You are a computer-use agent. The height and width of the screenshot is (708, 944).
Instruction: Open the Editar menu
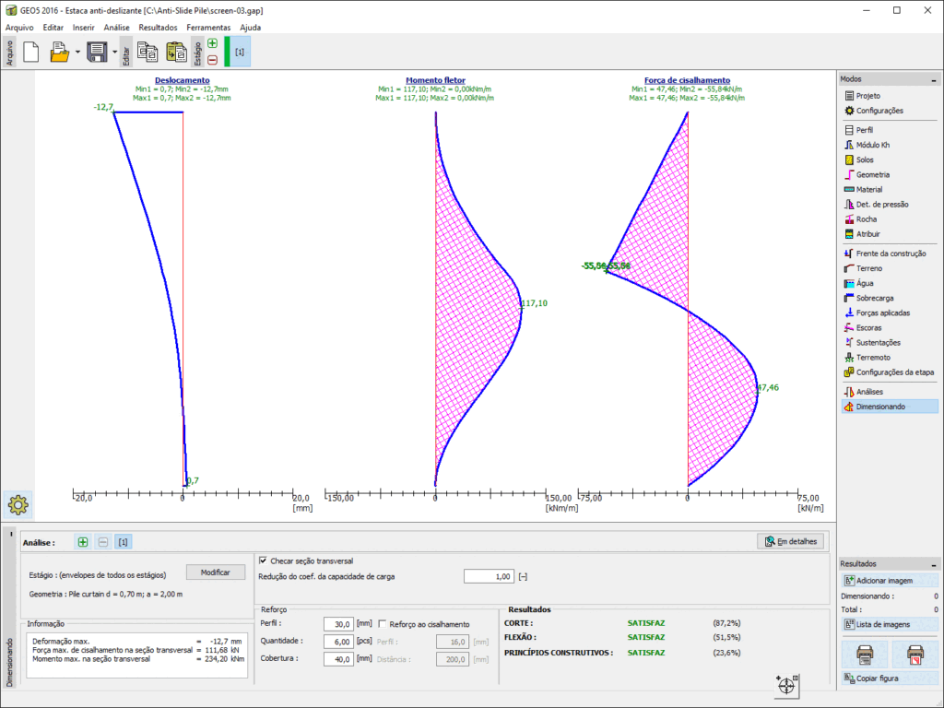(x=53, y=28)
